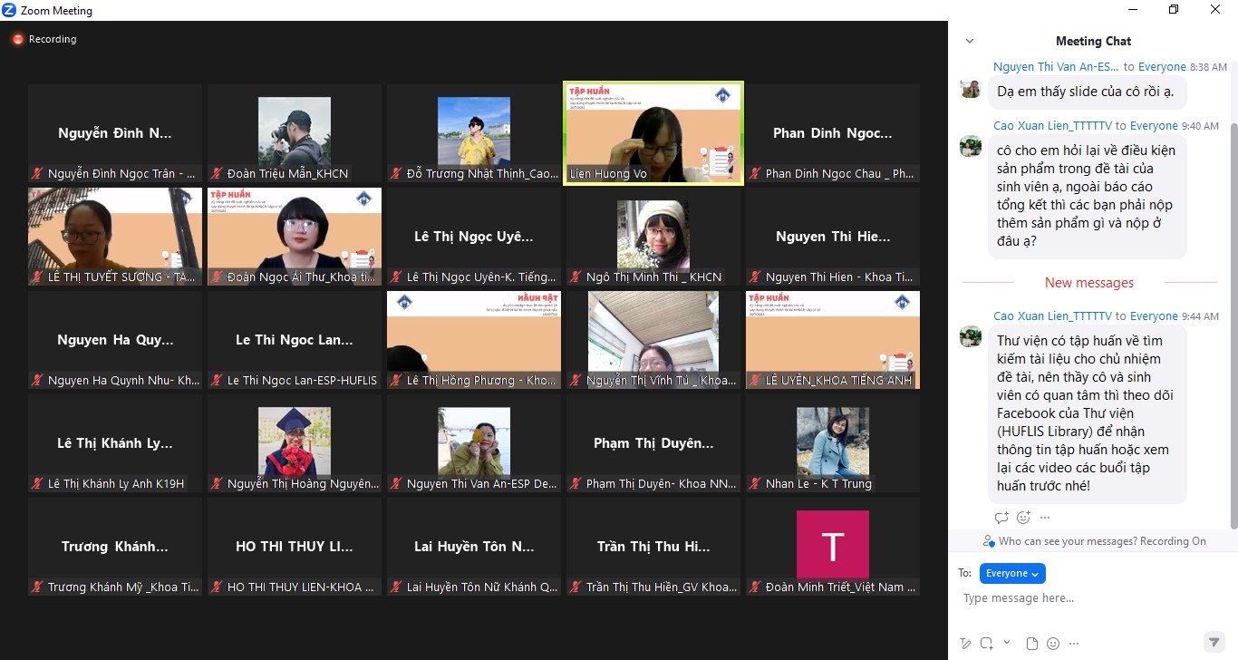Click the Zoom logo in the title bar

[x=10, y=11]
